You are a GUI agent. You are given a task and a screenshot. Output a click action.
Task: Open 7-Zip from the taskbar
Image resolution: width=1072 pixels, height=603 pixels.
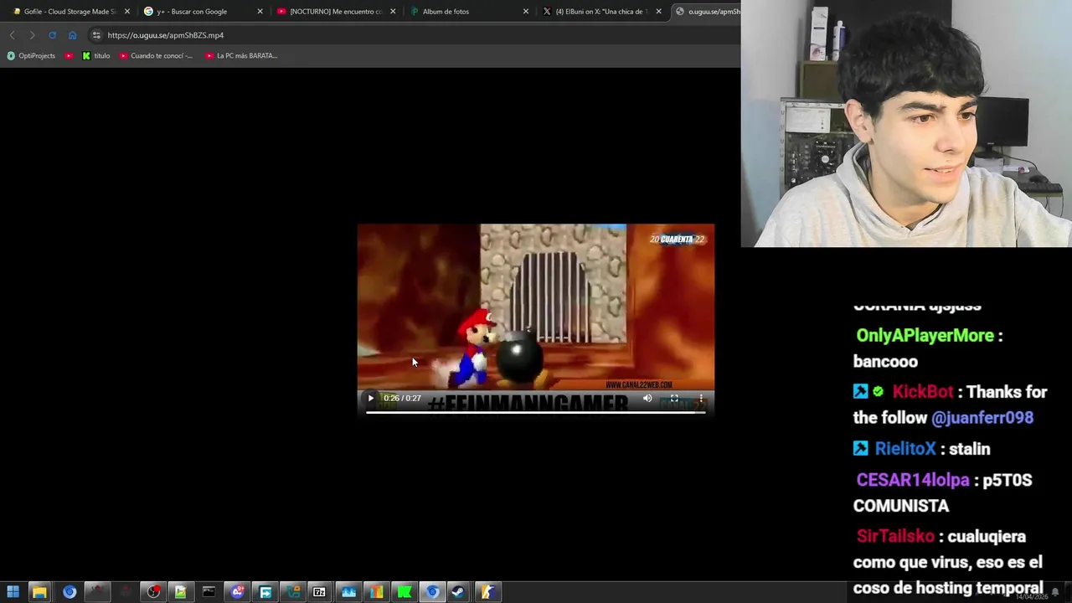(319, 592)
